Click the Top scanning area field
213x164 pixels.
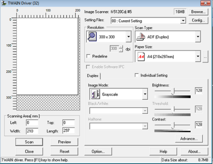pyautogui.click(x=68, y=123)
